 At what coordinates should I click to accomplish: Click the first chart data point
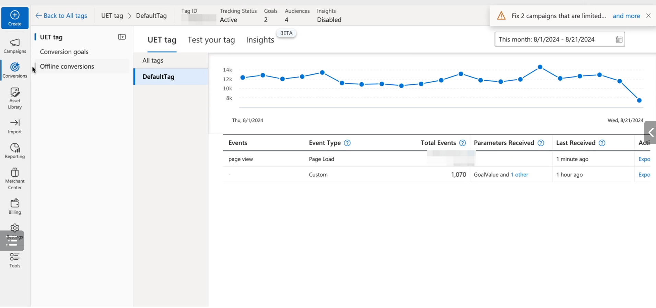coord(243,78)
